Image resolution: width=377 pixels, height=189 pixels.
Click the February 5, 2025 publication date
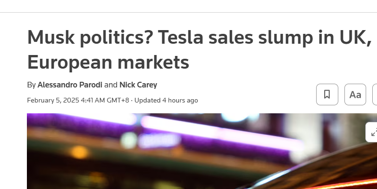click(x=53, y=100)
